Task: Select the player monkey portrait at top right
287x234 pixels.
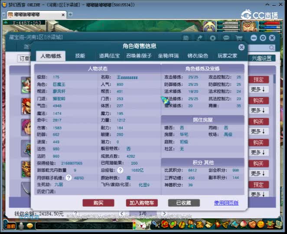Action: (x=250, y=26)
